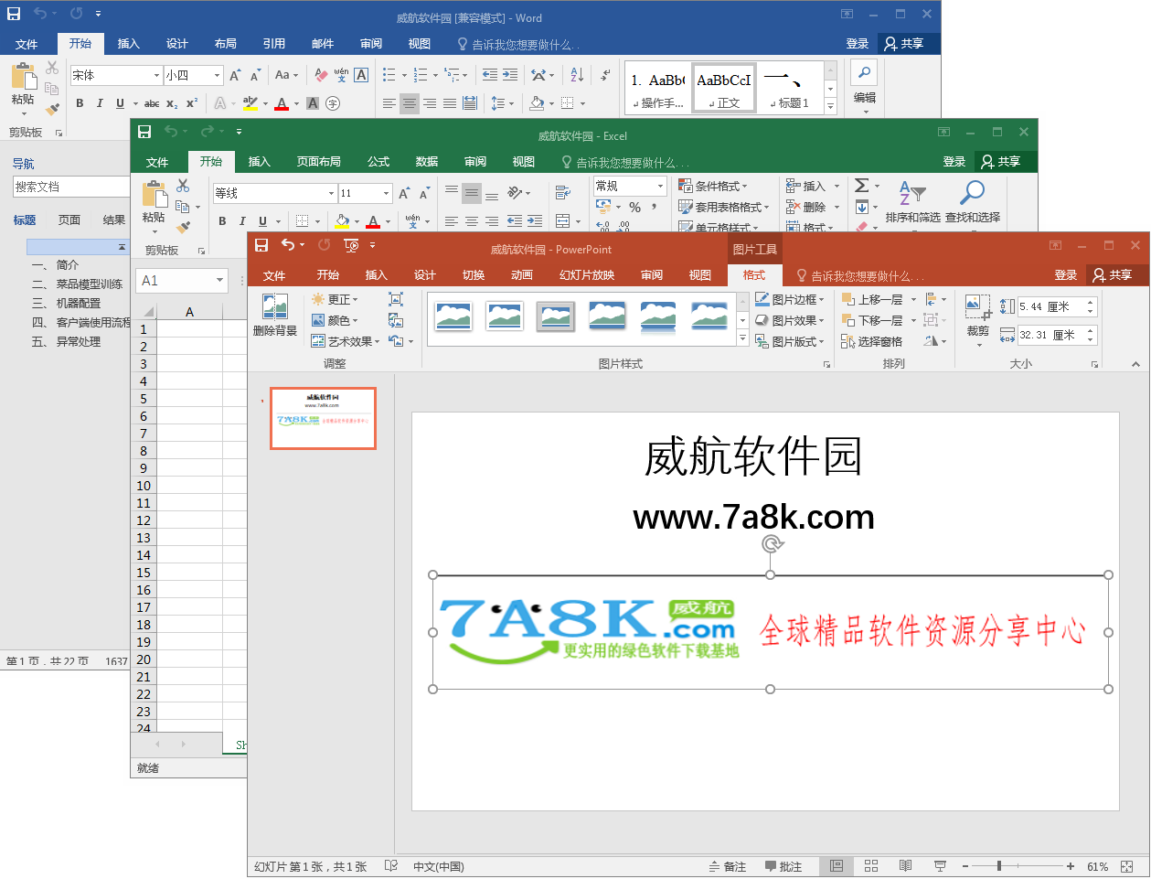This screenshot has width=1151, height=879.
Task: Open Excel number format dropdown (常规)
Action: tap(660, 186)
